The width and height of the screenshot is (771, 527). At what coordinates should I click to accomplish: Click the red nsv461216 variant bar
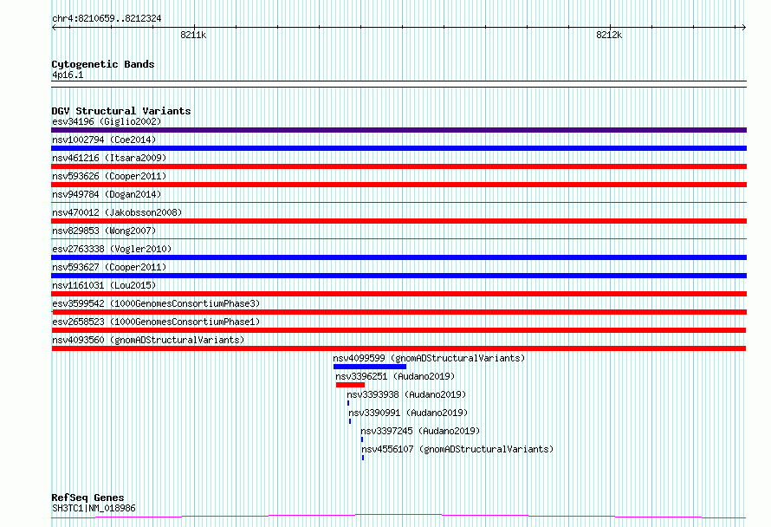398,166
